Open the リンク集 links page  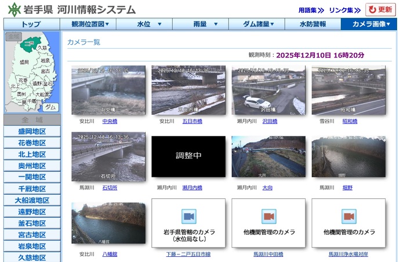click(344, 10)
